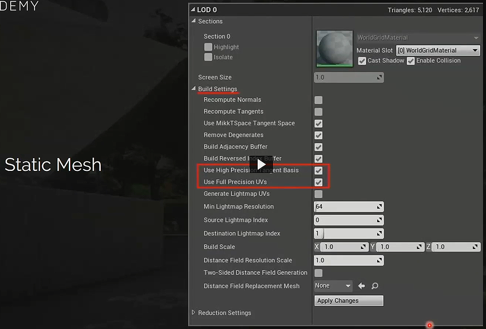This screenshot has height=329, width=486.
Task: Click Build Scale Z field
Action: pos(456,247)
